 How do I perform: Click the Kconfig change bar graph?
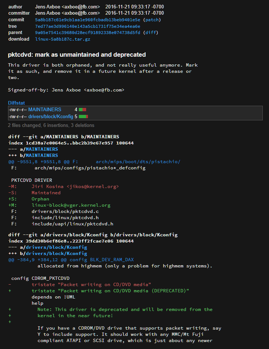(83, 116)
